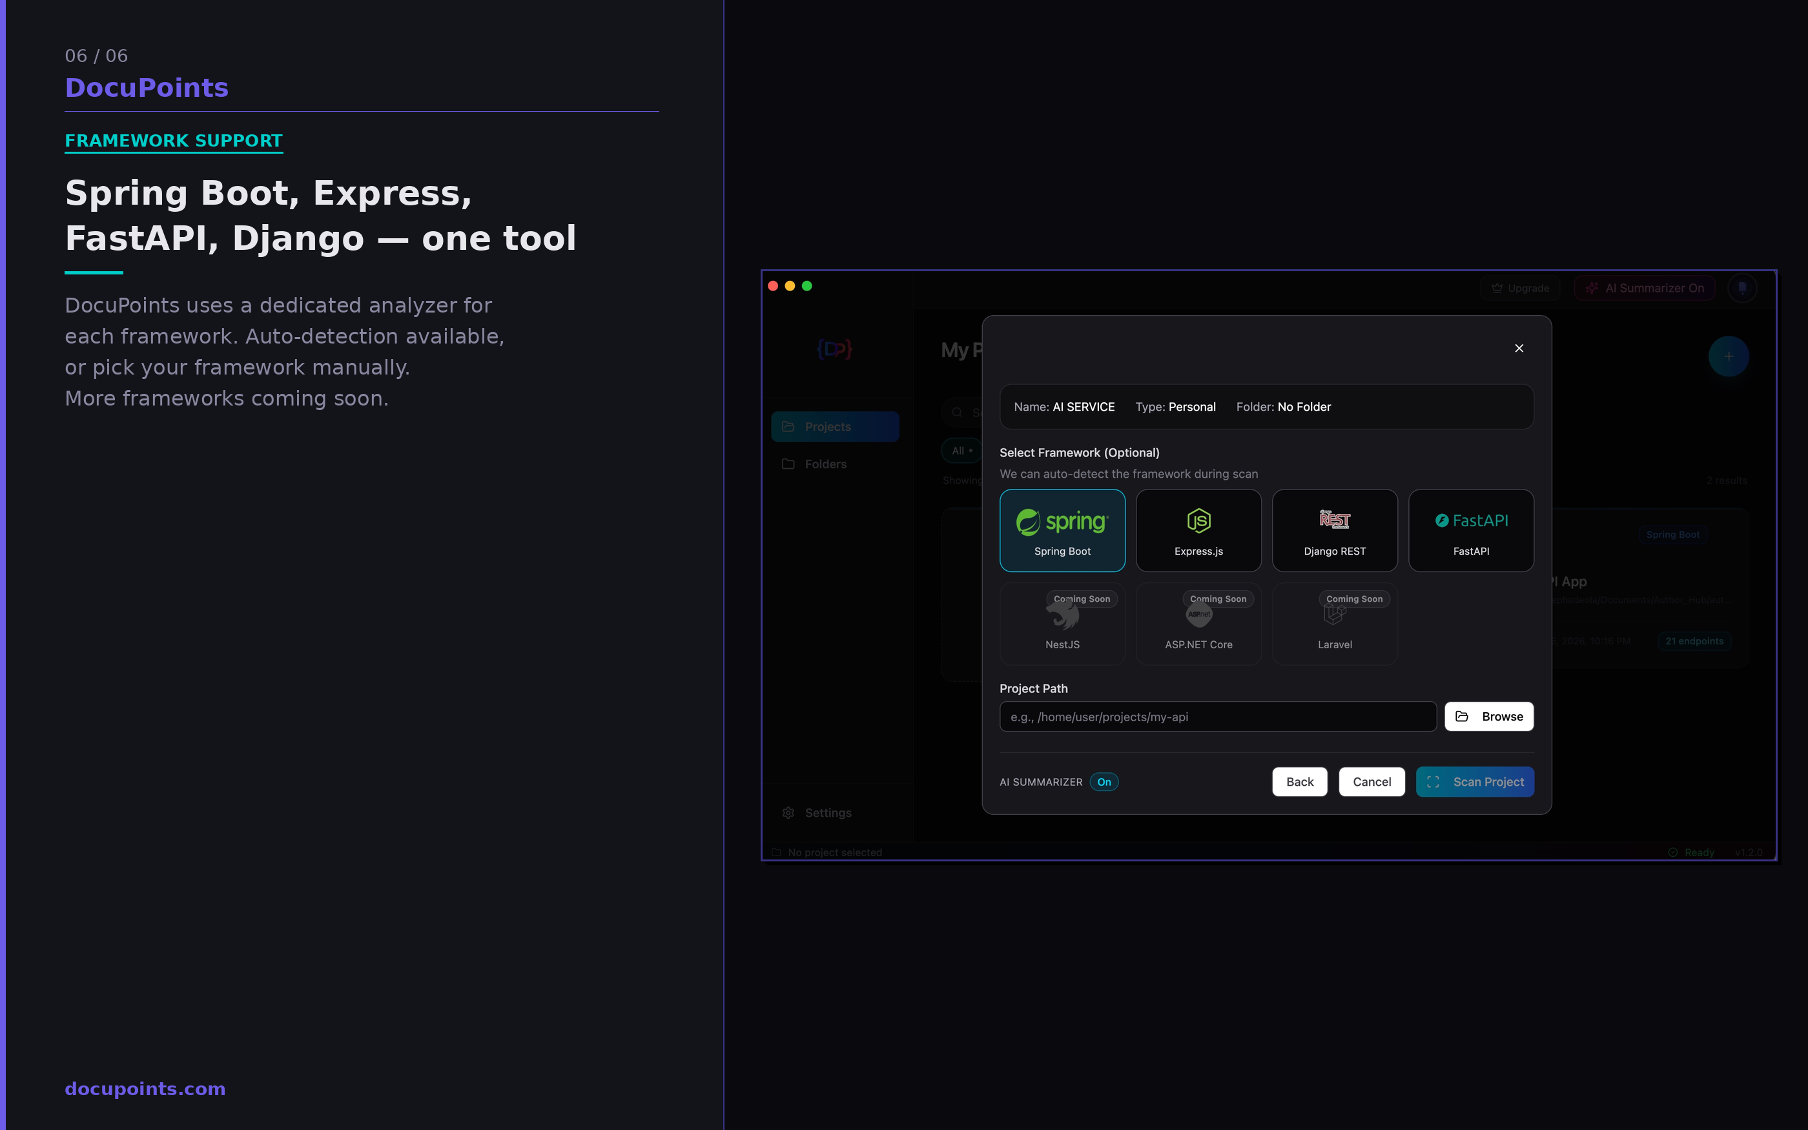Click the Spring Boot tag on project card
Image resolution: width=1808 pixels, height=1130 pixels.
coord(1672,535)
